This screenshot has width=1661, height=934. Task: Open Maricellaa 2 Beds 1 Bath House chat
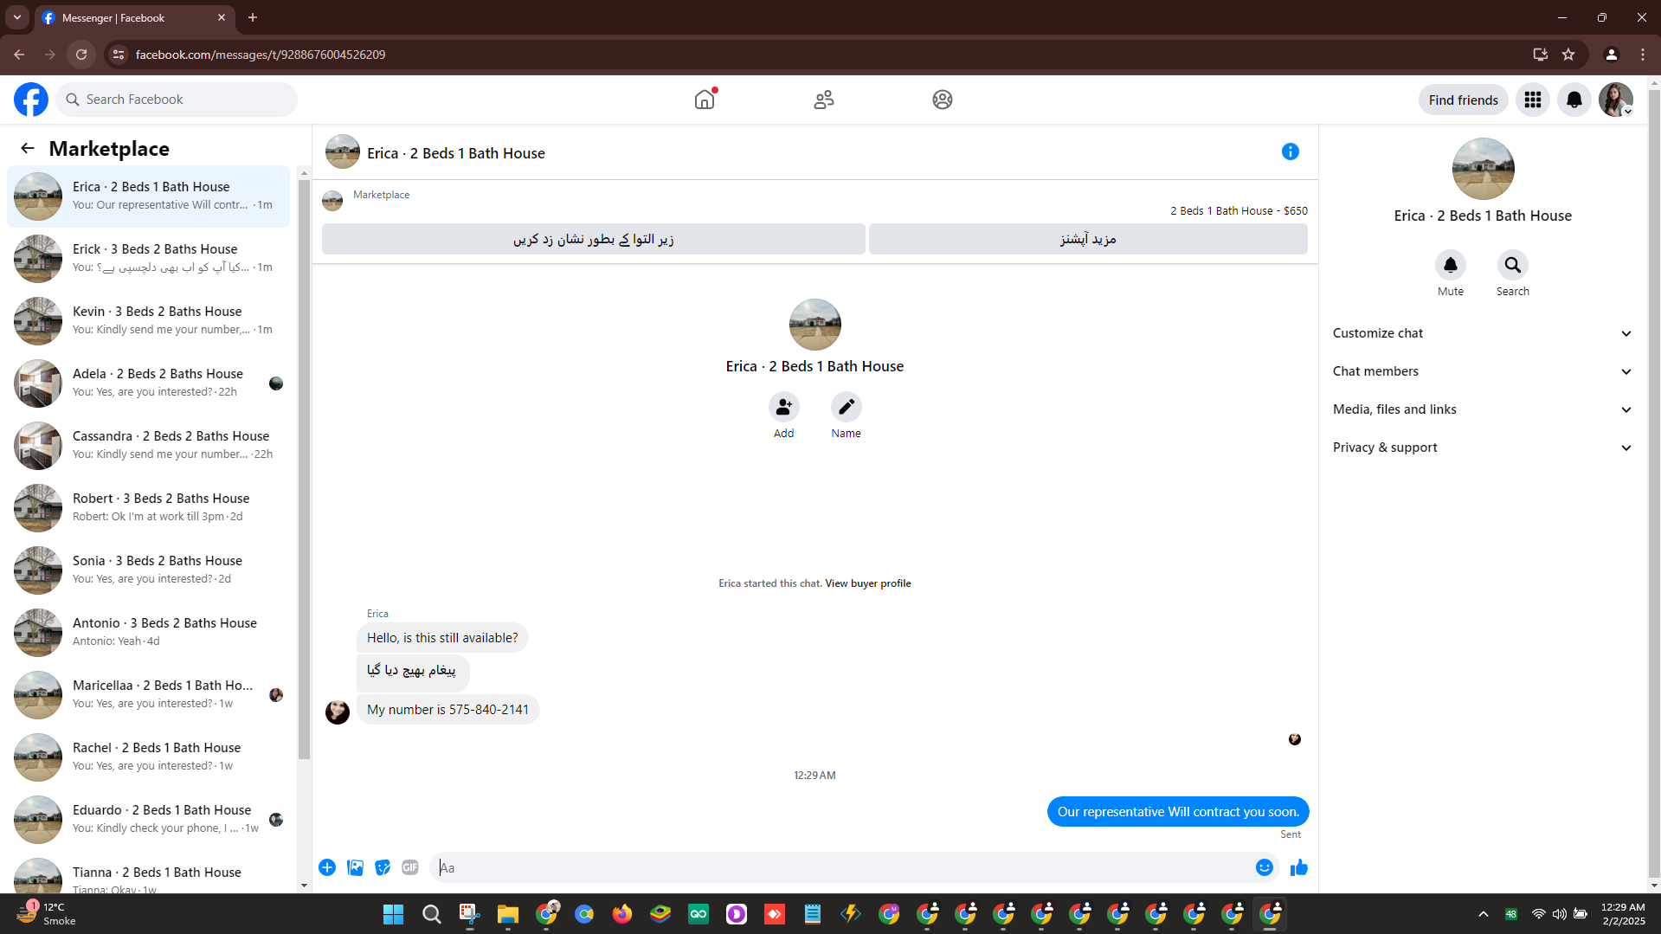(149, 695)
